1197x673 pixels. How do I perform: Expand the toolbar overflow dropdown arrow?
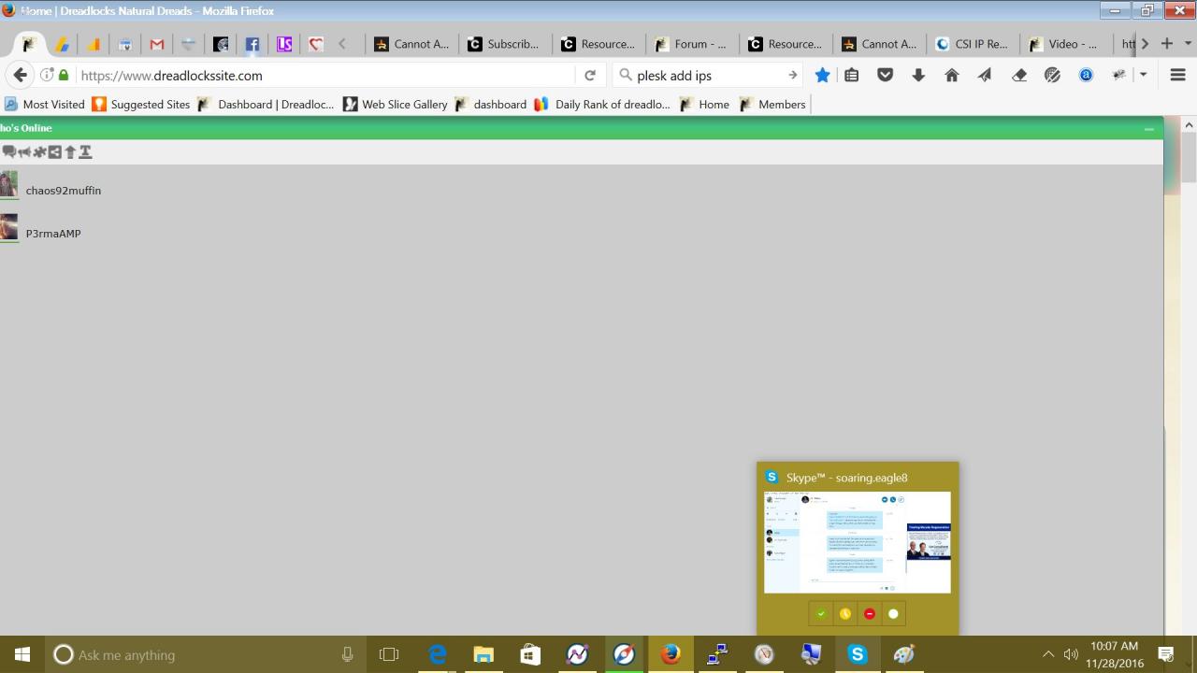(x=1143, y=76)
